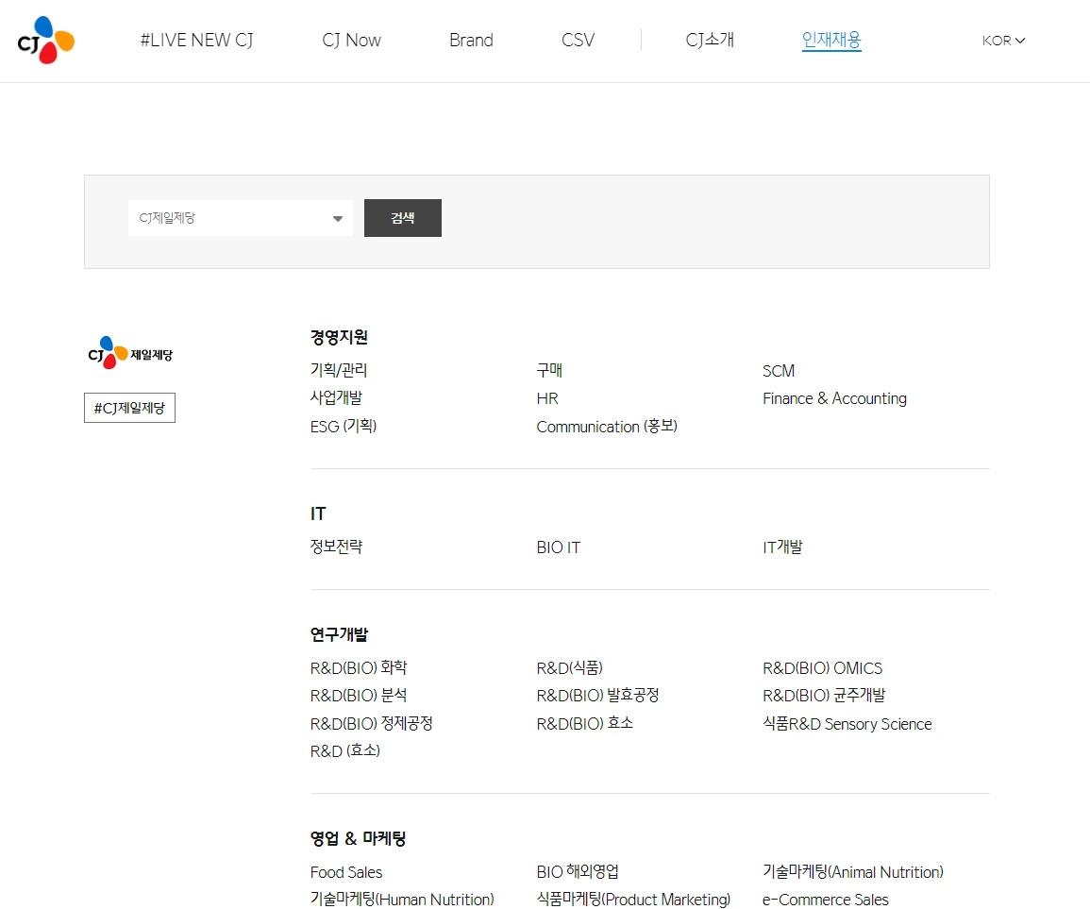Expand the KOR language selector
Viewport: 1090px width, 909px height.
(1004, 41)
